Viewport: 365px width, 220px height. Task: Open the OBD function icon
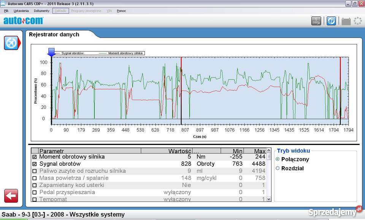tap(316, 21)
